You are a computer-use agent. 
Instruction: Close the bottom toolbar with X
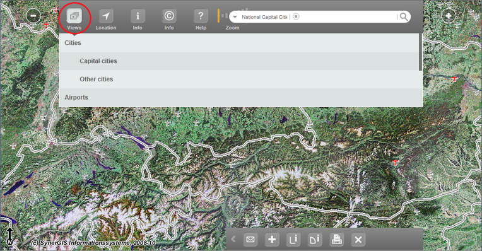tap(358, 239)
